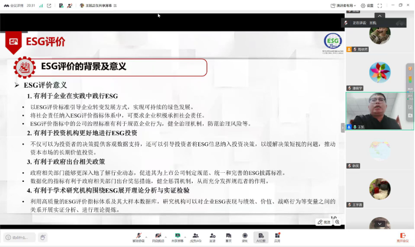Screen dimensions: 415x247
Task: Click the pop-out share icon in top bar
Action: 49,5
